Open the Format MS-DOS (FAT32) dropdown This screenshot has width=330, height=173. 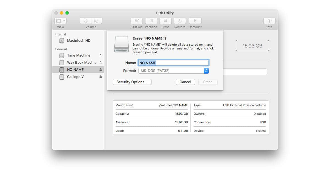(x=173, y=71)
